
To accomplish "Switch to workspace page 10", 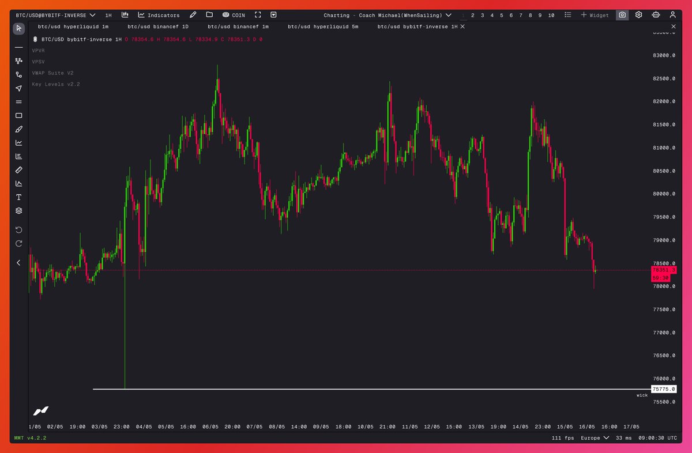I will tap(551, 15).
